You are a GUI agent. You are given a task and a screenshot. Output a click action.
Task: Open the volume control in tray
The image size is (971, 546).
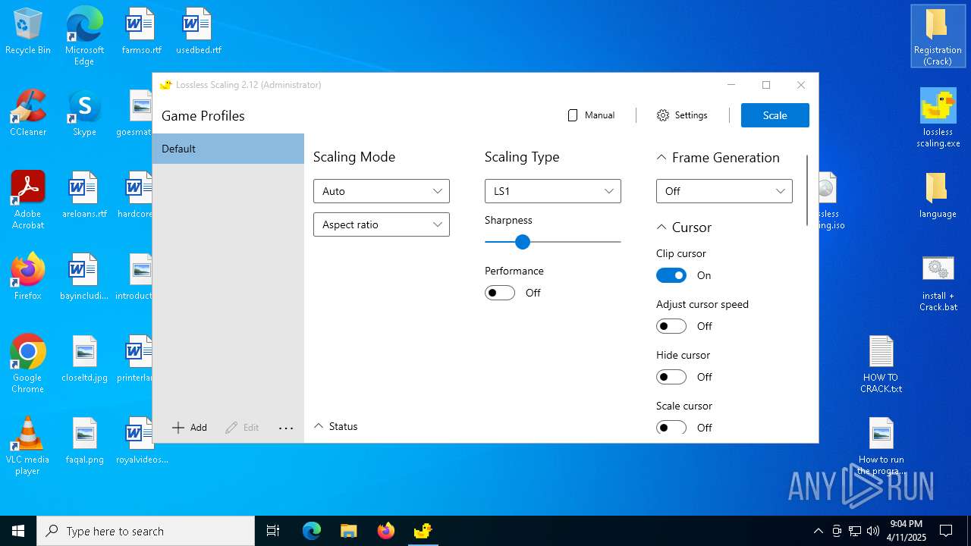tap(873, 531)
